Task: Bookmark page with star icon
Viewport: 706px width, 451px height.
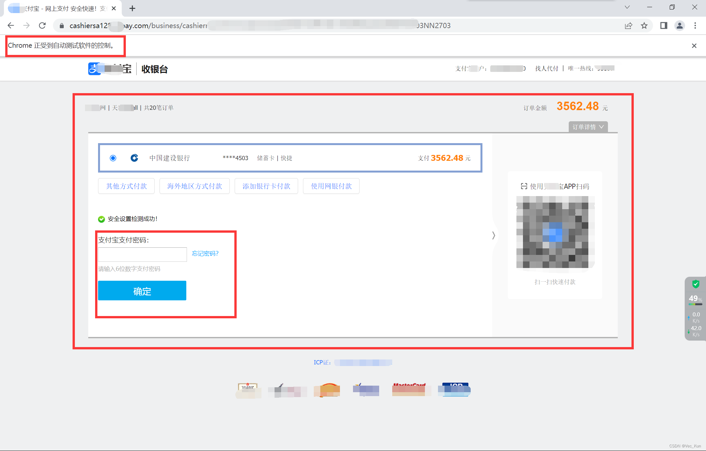Action: click(x=644, y=25)
